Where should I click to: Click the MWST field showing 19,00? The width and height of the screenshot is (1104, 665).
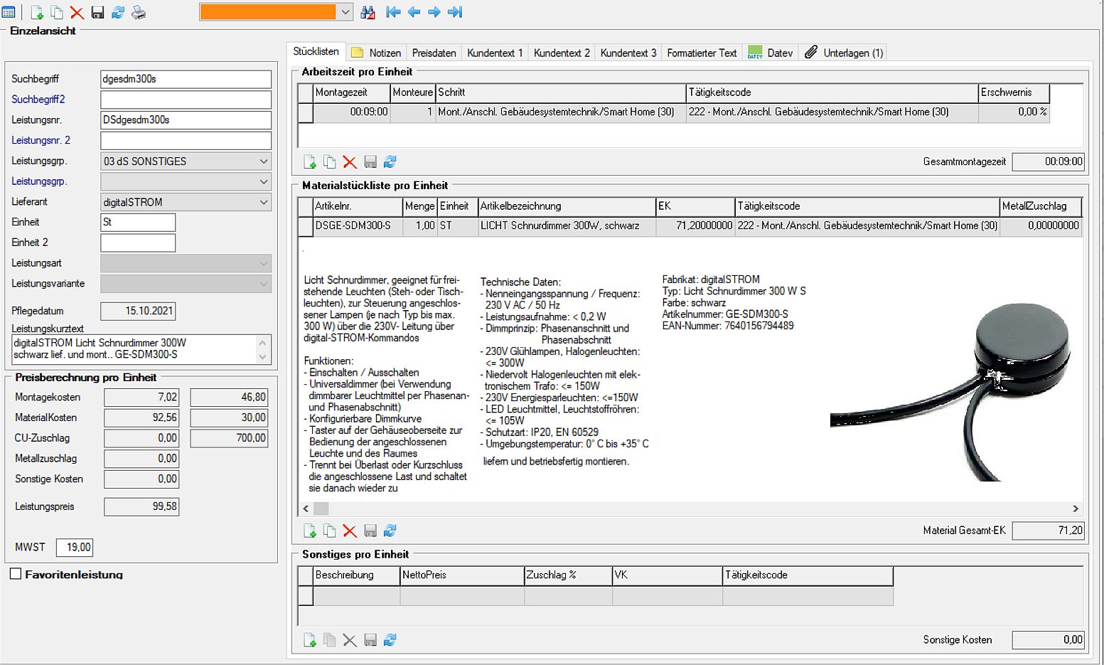(x=75, y=547)
